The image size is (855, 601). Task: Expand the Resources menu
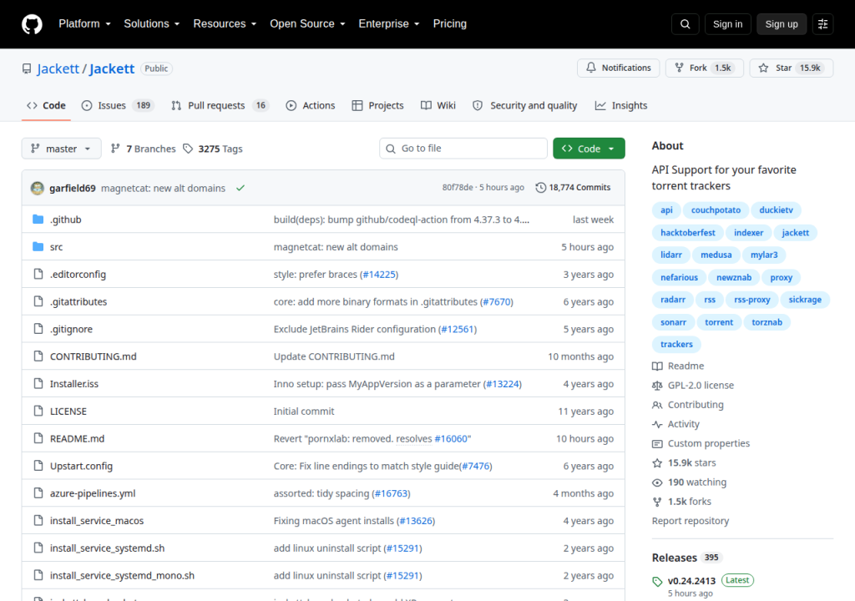tap(225, 24)
